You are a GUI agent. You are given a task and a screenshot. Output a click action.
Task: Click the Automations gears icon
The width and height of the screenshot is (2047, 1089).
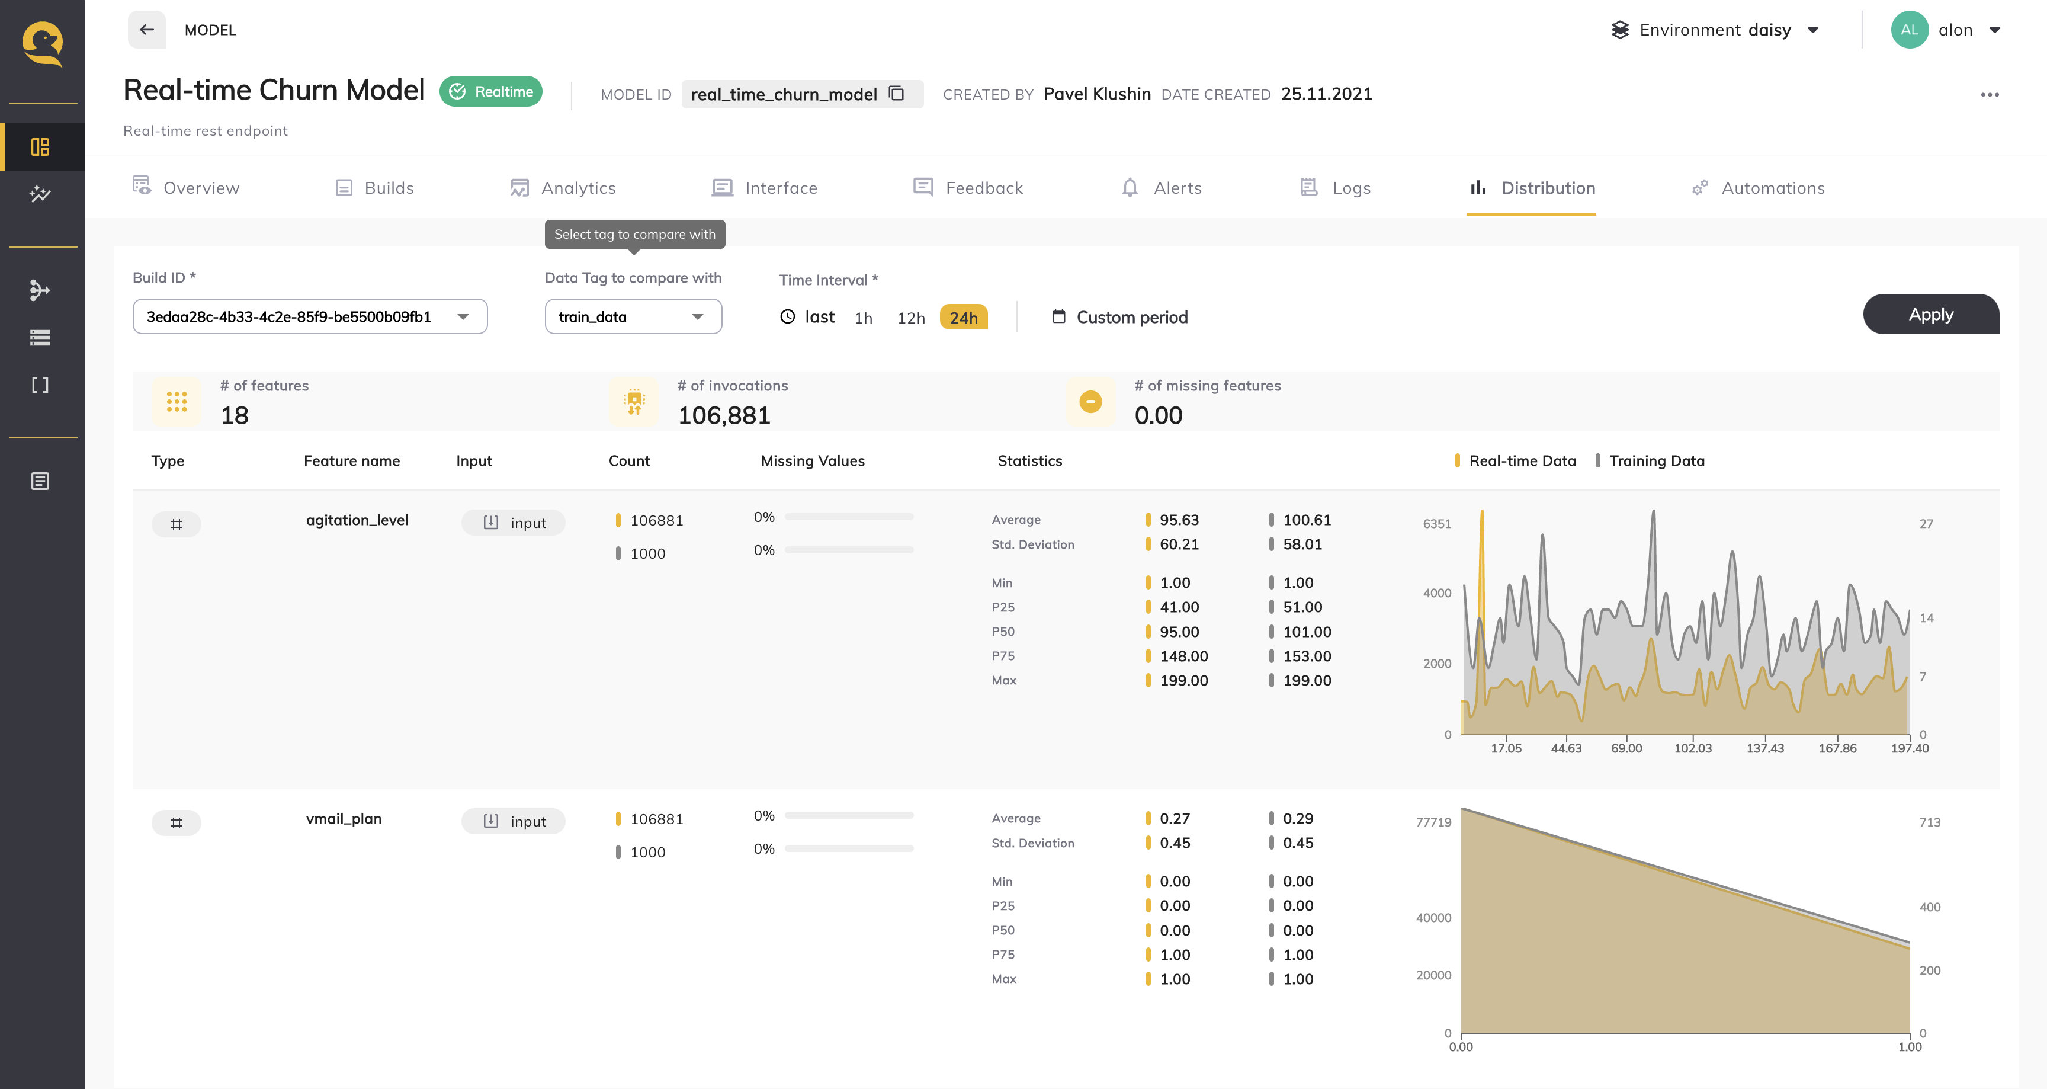(1699, 188)
